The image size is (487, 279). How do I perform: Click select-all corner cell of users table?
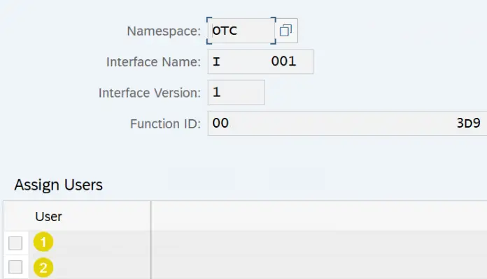[15, 216]
